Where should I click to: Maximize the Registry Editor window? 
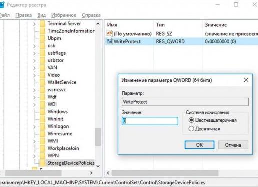pos(236,4)
